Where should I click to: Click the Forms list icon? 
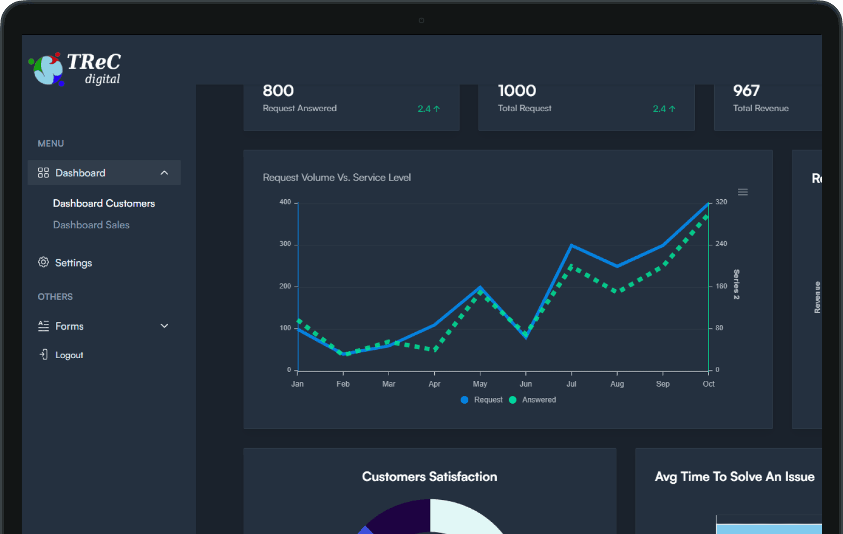tap(43, 326)
